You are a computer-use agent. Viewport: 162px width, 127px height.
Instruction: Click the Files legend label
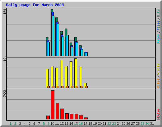pyautogui.click(x=159, y=25)
